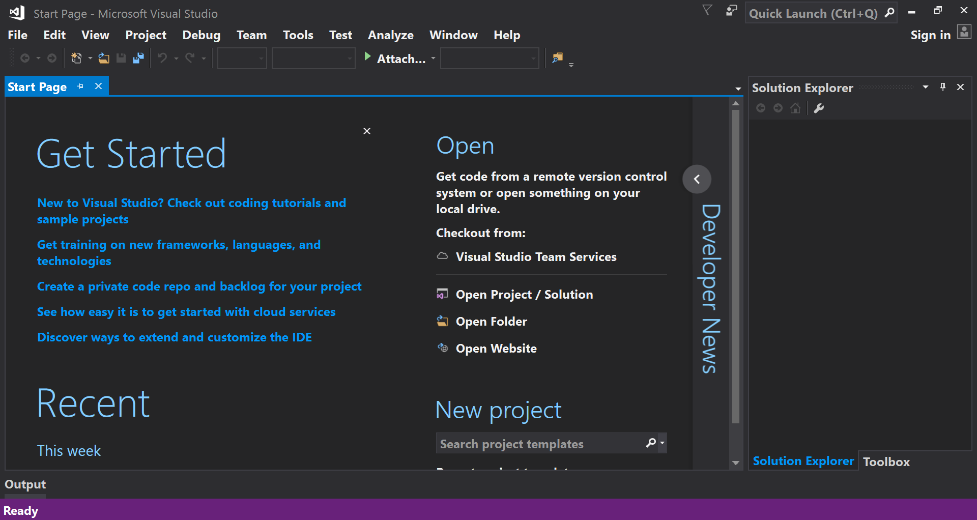Open the Edit menu

click(x=54, y=35)
